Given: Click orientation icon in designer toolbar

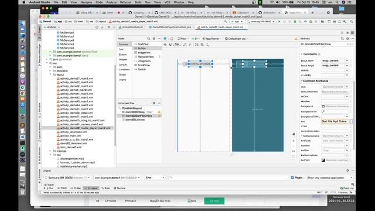Looking at the screenshot, I should click(172, 39).
